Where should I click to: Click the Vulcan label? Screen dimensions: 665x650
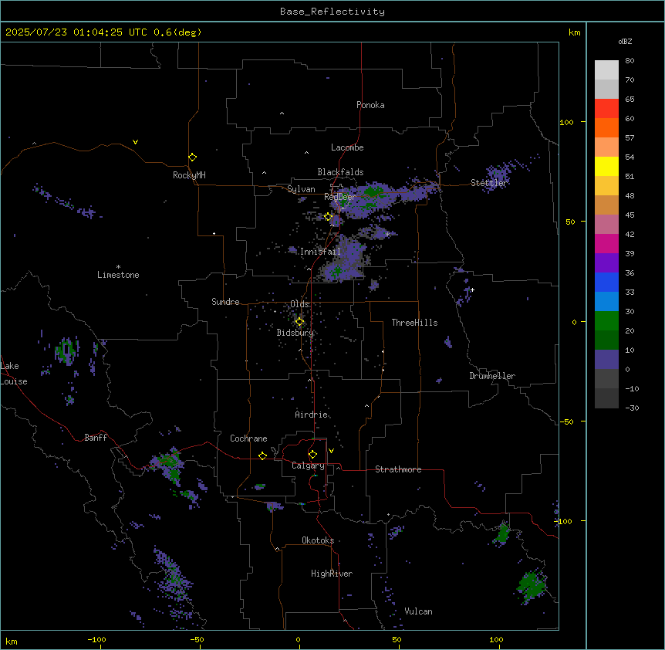tap(418, 611)
